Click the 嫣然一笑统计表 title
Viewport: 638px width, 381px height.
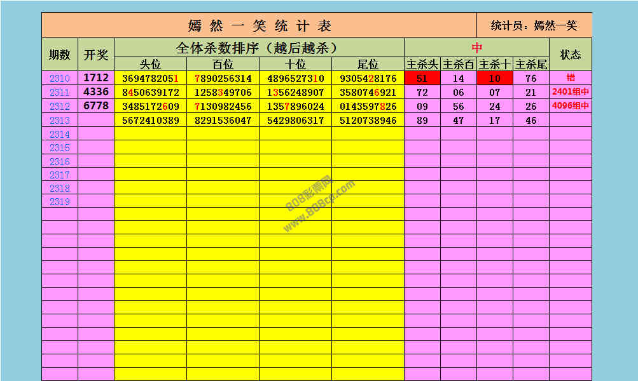[x=260, y=26]
